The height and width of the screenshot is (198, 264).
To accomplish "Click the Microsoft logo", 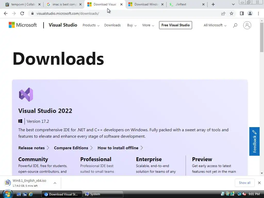I will tap(23, 25).
